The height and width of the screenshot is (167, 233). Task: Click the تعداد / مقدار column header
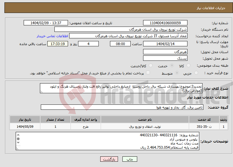pyautogui.click(x=55, y=119)
